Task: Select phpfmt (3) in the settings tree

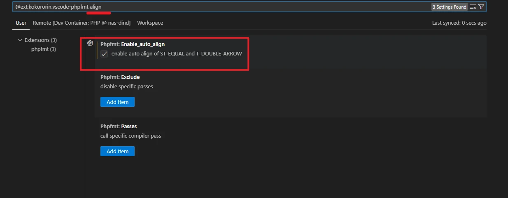Action: pyautogui.click(x=44, y=49)
